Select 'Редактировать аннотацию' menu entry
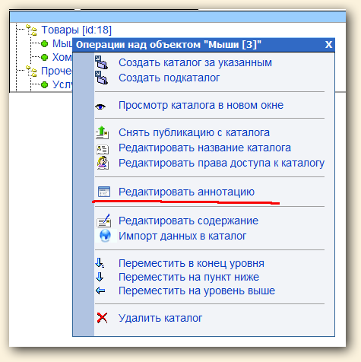 [186, 192]
